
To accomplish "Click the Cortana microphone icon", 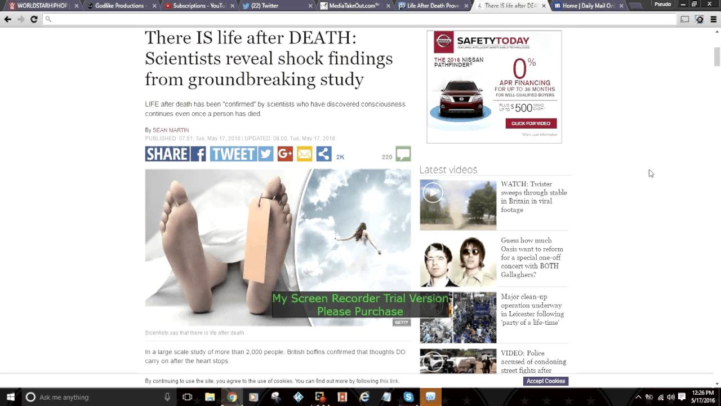I will [x=167, y=397].
